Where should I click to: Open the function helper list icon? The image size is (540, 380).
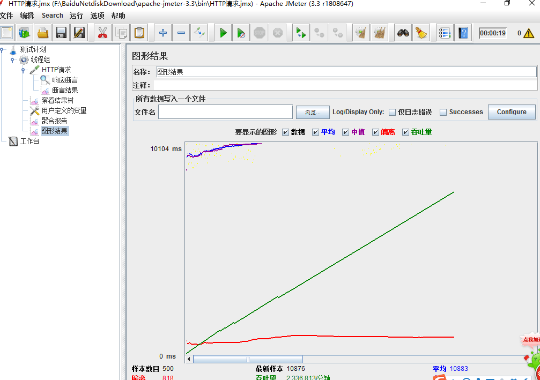coord(445,33)
